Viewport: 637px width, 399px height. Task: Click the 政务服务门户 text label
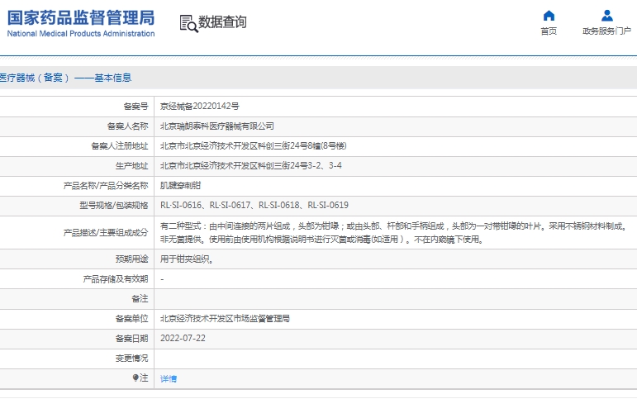(x=606, y=31)
